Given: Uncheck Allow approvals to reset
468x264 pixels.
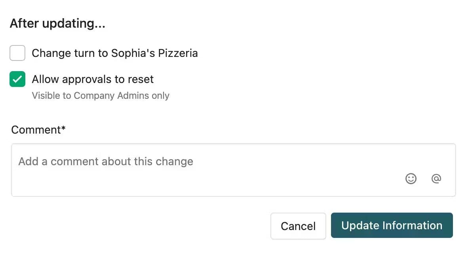Looking at the screenshot, I should coord(17,79).
